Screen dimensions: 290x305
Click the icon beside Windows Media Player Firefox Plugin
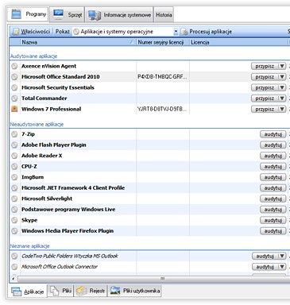pyautogui.click(x=14, y=231)
